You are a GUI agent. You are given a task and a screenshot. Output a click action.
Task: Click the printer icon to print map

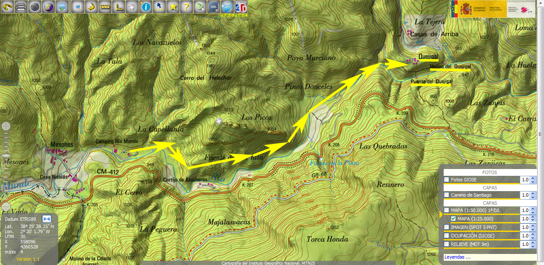(x=21, y=7)
